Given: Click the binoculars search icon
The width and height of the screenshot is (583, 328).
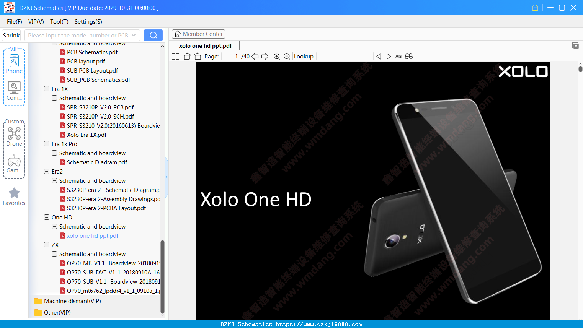Looking at the screenshot, I should tap(409, 56).
